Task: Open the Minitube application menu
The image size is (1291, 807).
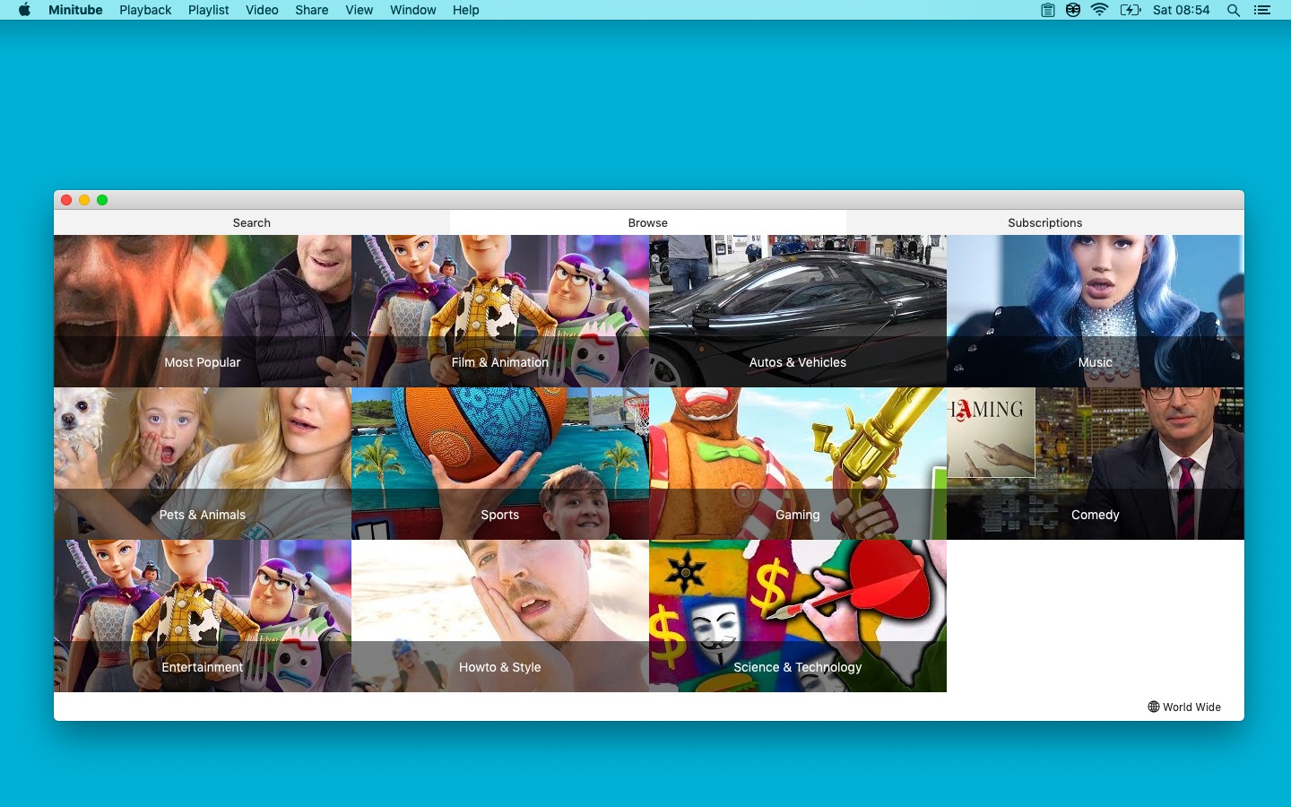Action: 75,10
